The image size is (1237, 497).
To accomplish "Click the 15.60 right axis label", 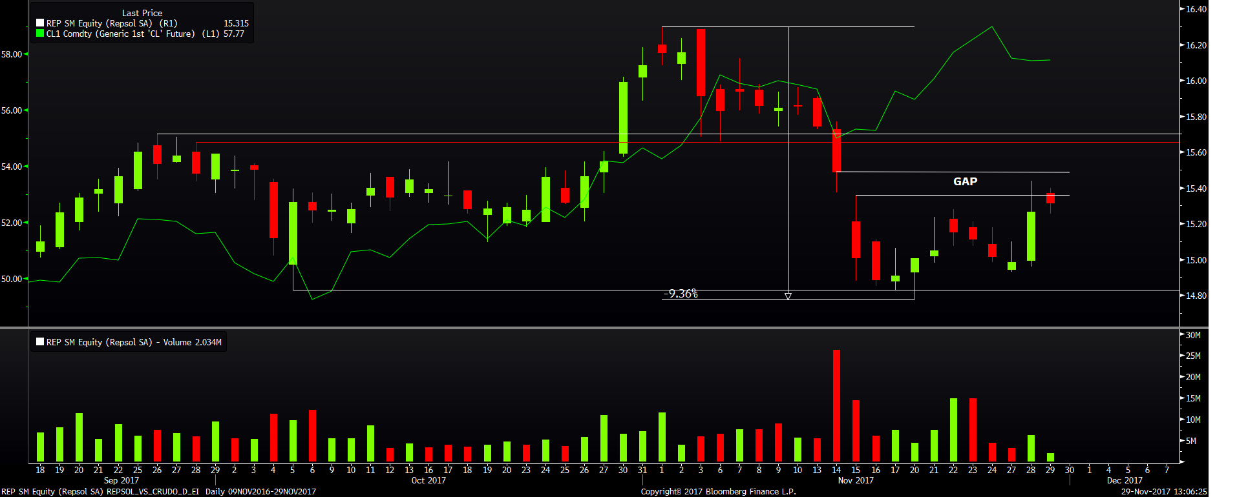I will (1196, 152).
